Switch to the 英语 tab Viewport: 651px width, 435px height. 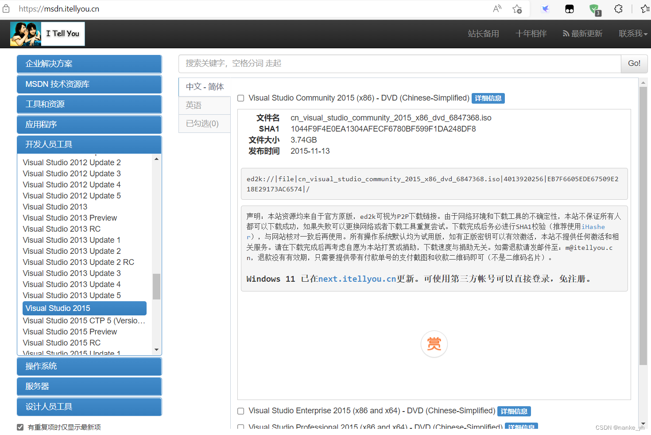pyautogui.click(x=205, y=105)
